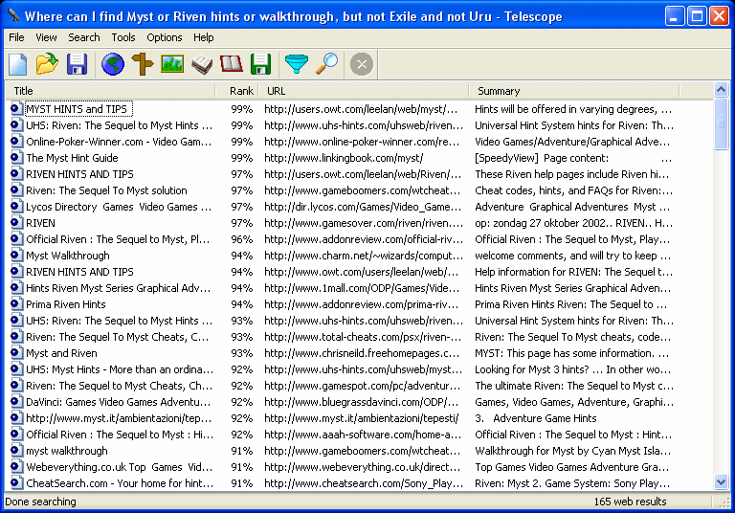Select 'Online-Poker-Winner.com - Video Gam...' row
Screen dimensions: 735x513
(119, 142)
